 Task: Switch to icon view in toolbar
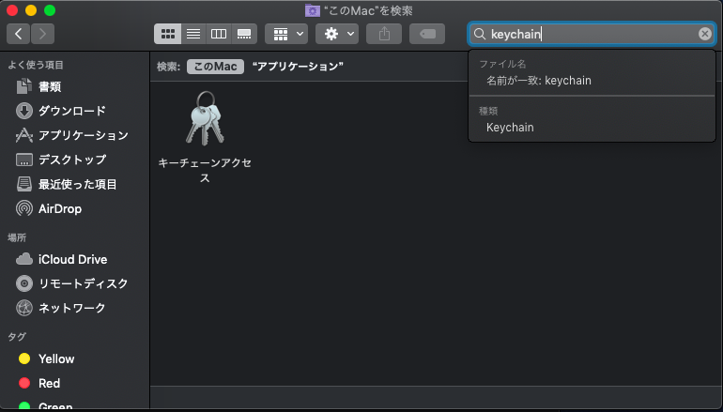pos(168,34)
